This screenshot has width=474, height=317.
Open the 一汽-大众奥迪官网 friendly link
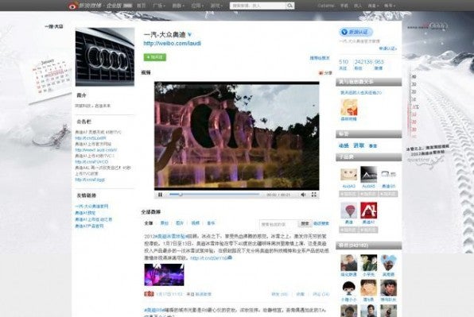click(x=91, y=207)
